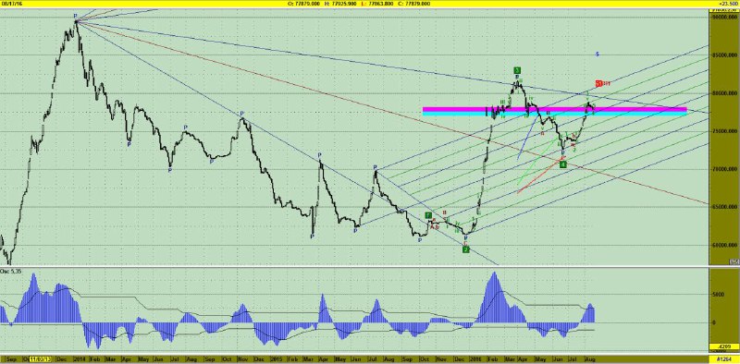
Task: Click the small box at price axis bottom
Action: tap(734, 261)
